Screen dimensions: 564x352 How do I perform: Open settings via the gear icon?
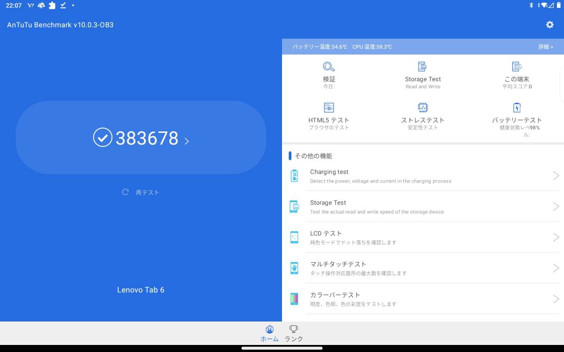549,25
